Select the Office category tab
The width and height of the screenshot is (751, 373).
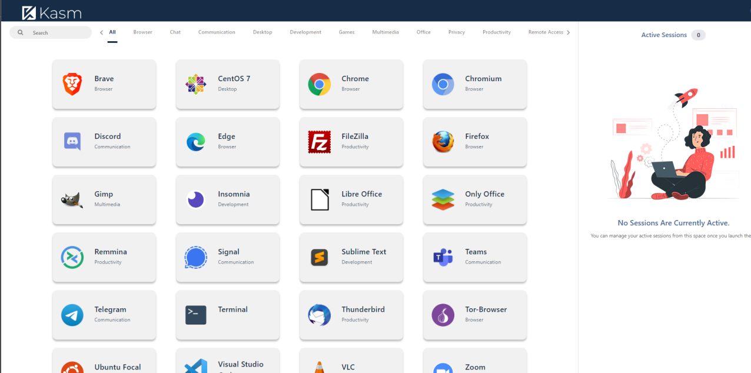[x=424, y=32]
